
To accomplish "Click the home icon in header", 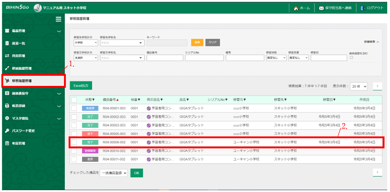I will tap(296, 8).
